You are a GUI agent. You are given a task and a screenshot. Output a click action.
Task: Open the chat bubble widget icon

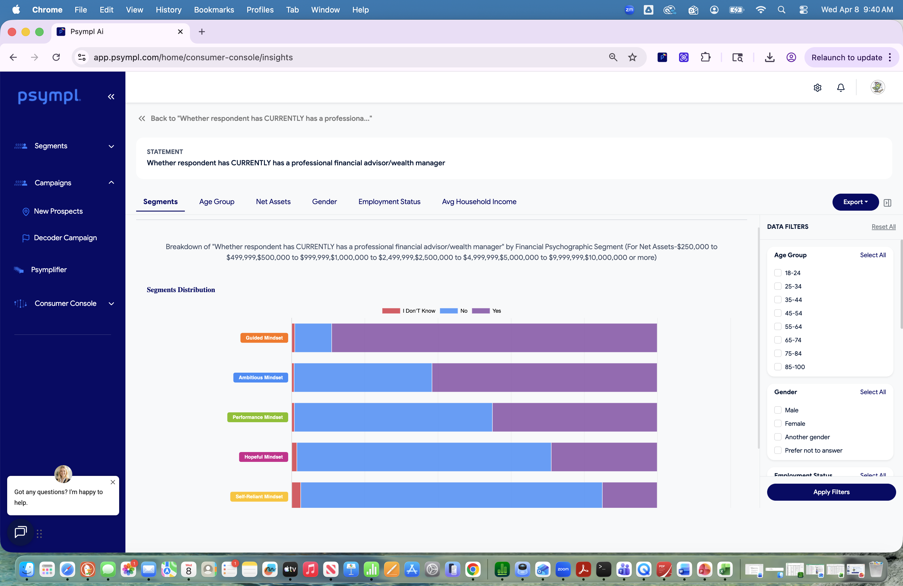(x=21, y=532)
